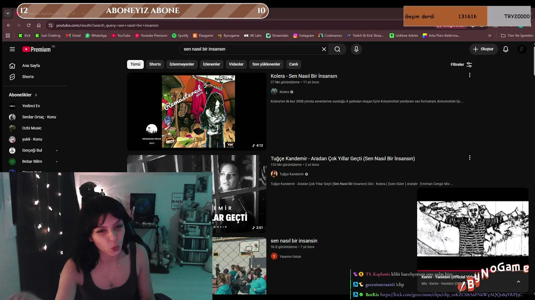This screenshot has width=535, height=300.
Task: Open the Gmail bookmark
Action: (x=73, y=35)
